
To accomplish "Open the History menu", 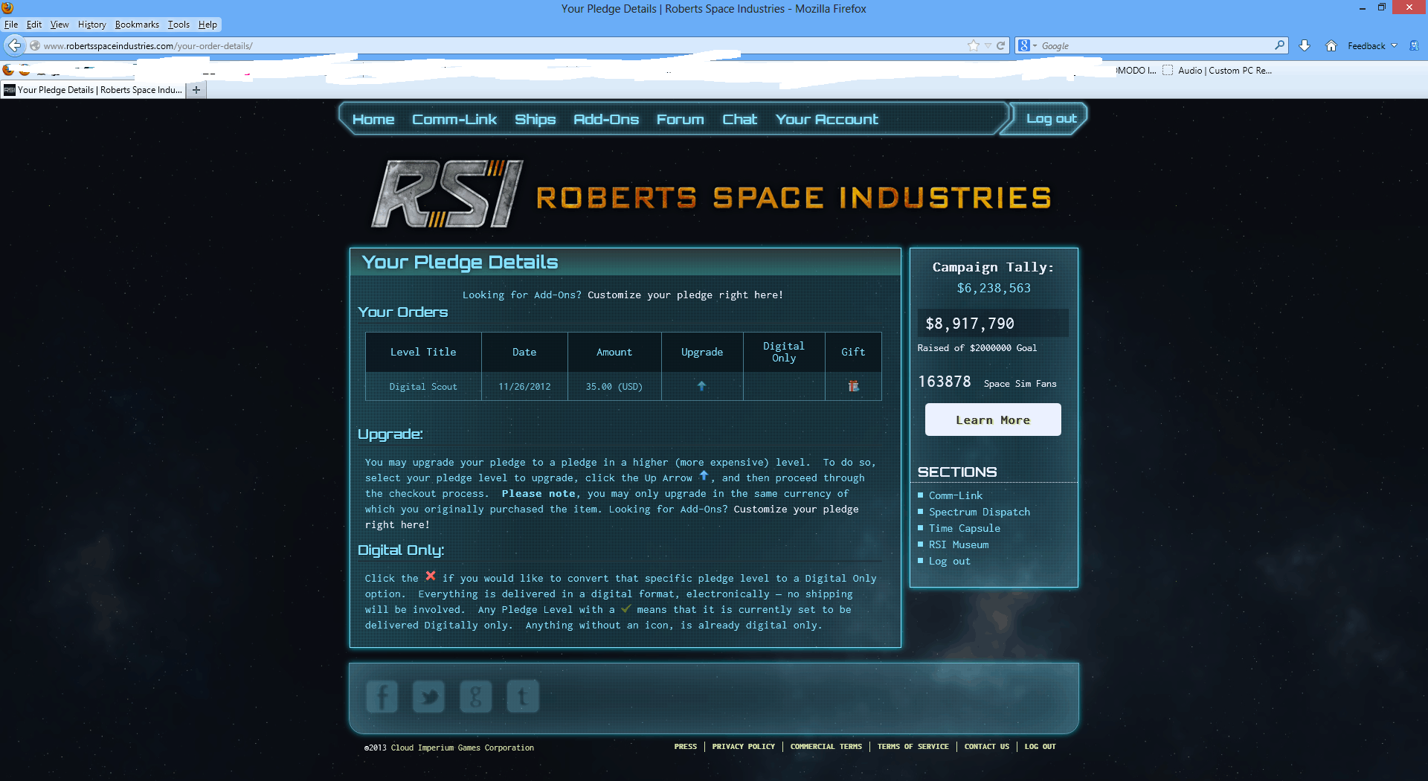I will (x=92, y=25).
